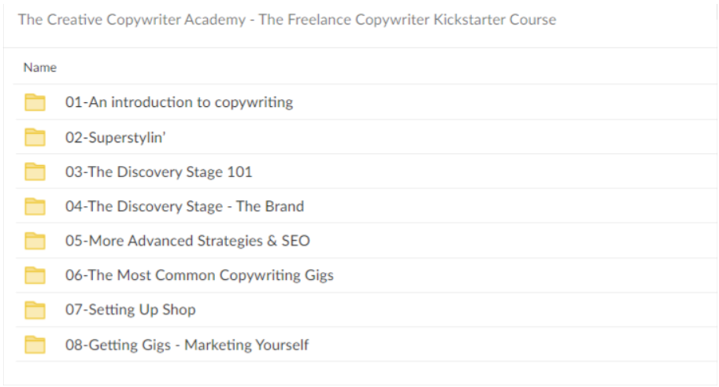Open 04-The Discovery Stage - The Brand
The width and height of the screenshot is (719, 387).
tap(184, 206)
